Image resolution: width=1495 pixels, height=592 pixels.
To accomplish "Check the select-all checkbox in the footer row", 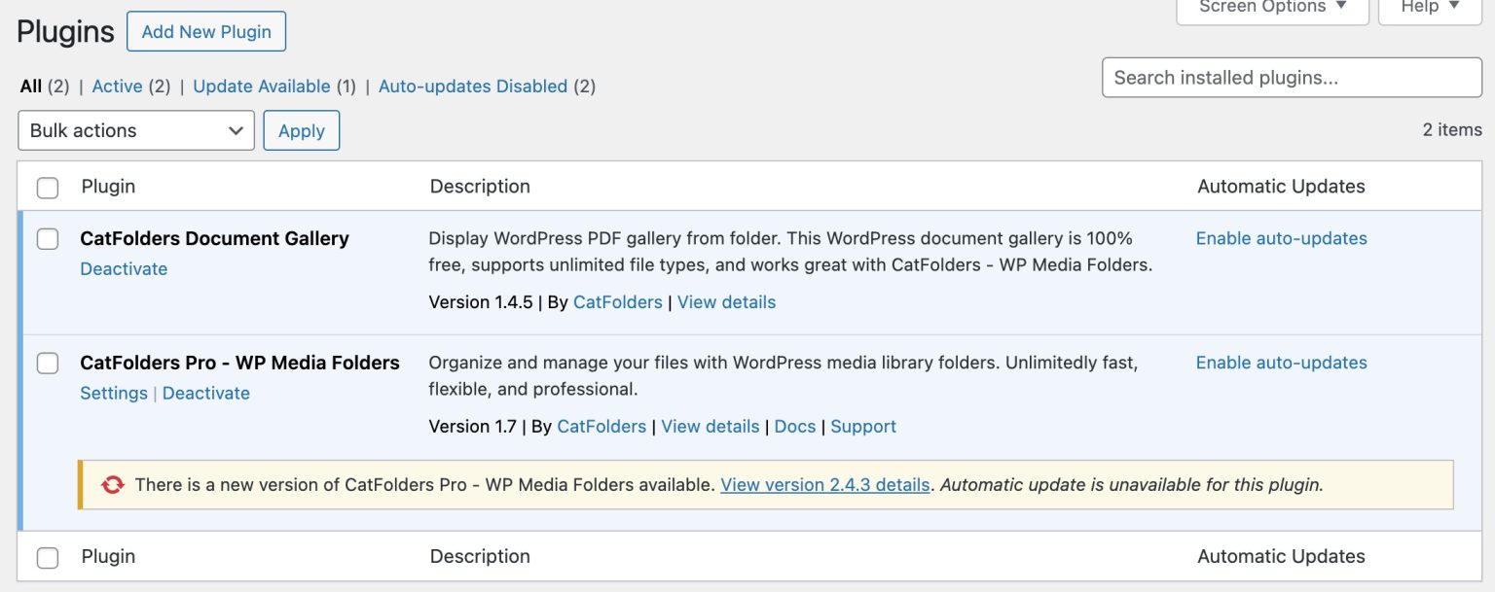I will (x=47, y=555).
